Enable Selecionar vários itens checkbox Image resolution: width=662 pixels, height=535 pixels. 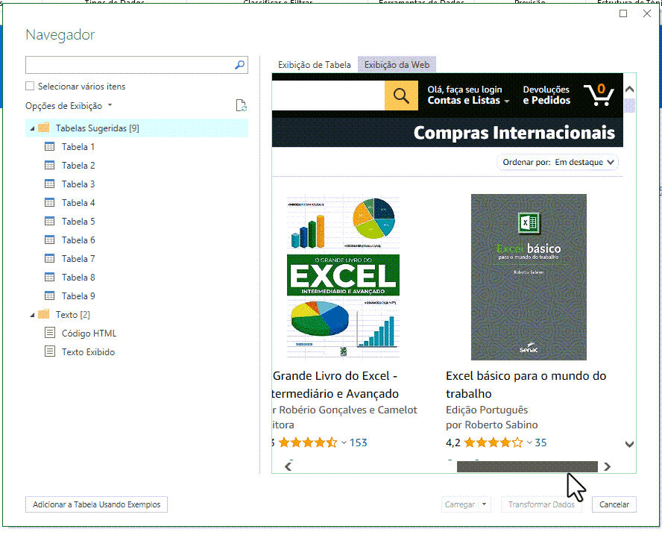click(30, 87)
